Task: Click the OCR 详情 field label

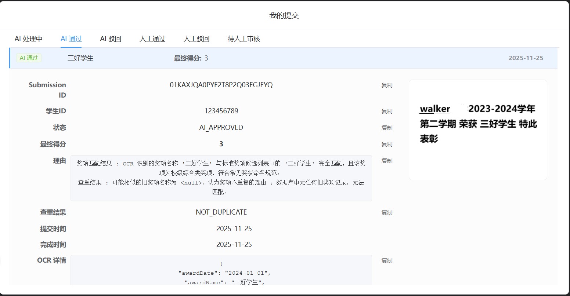Action: point(51,260)
